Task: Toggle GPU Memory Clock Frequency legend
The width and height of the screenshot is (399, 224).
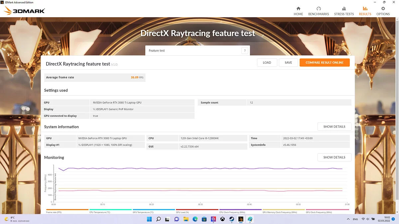Action: click(x=284, y=211)
